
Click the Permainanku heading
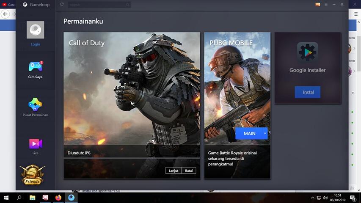point(83,21)
